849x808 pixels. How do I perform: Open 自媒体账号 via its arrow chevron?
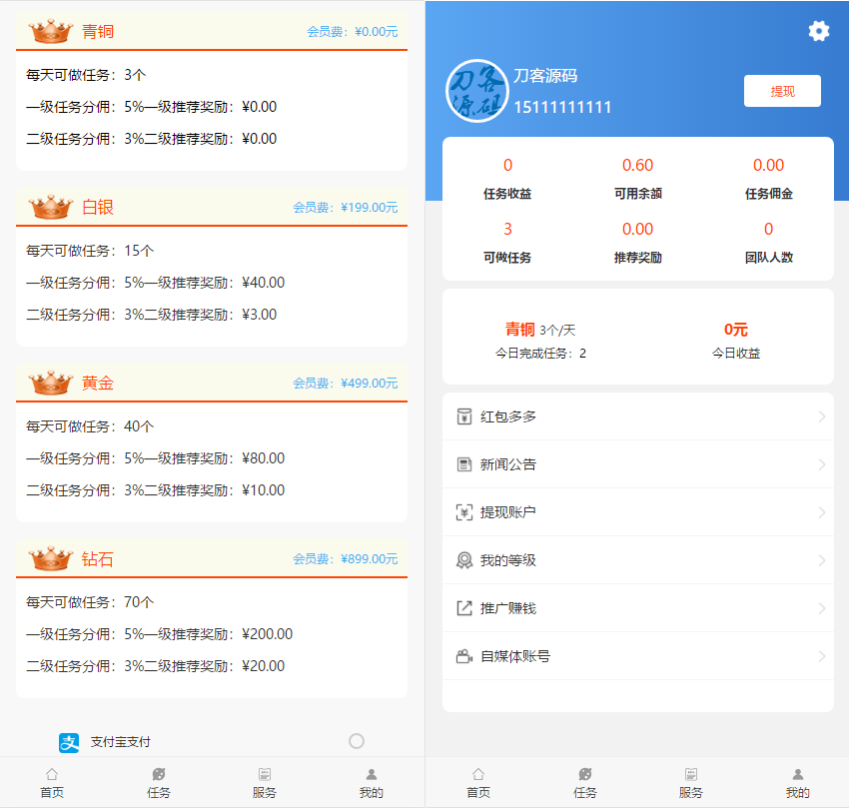coord(822,656)
